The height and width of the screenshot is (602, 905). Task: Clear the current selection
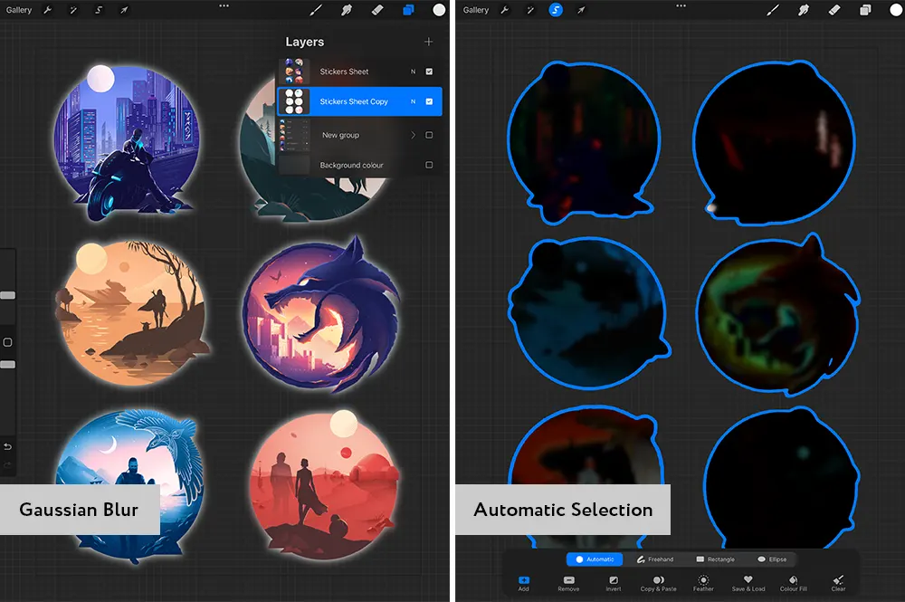pyautogui.click(x=839, y=584)
